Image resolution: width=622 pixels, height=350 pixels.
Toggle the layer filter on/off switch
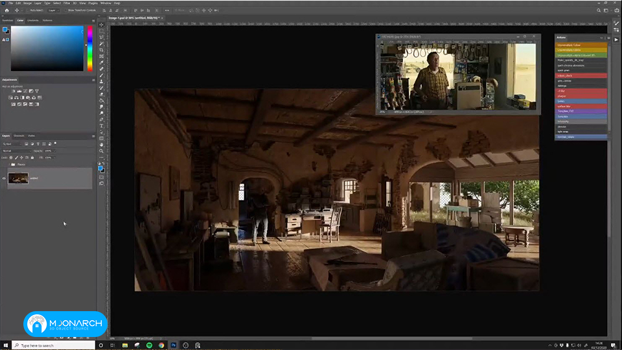click(55, 143)
